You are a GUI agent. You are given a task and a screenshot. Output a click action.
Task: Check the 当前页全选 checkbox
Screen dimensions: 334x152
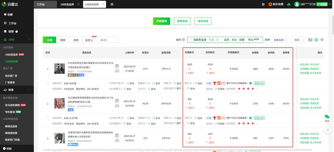pyautogui.click(x=191, y=40)
